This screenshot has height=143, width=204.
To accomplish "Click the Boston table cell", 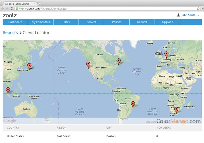I will point(111,136).
